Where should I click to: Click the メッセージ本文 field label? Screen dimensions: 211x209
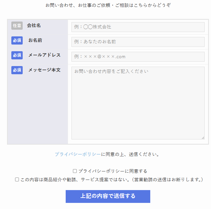click(x=44, y=70)
